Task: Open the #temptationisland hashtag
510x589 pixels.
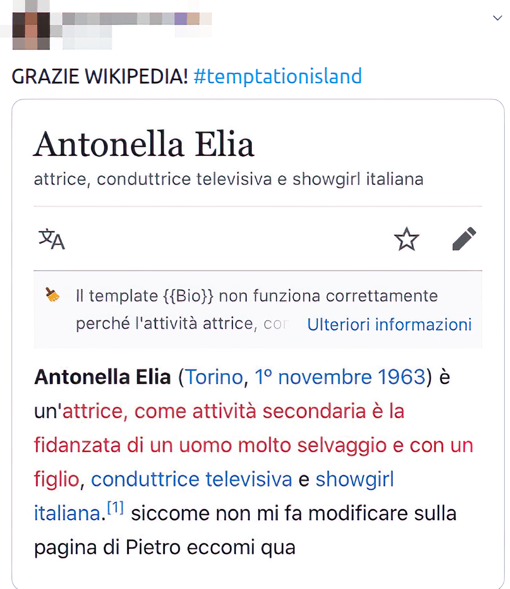Action: [x=277, y=76]
